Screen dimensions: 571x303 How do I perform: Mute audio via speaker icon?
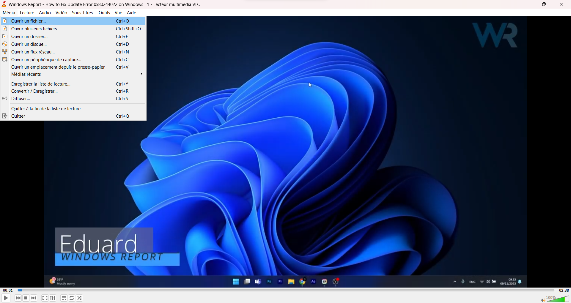click(x=543, y=300)
